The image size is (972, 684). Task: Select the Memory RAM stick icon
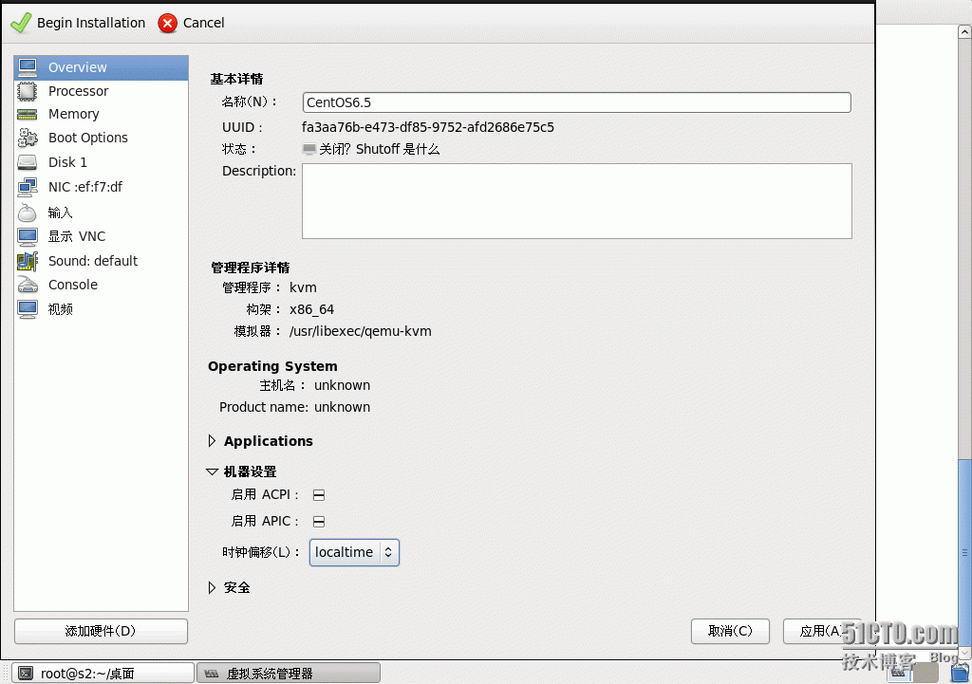28,115
